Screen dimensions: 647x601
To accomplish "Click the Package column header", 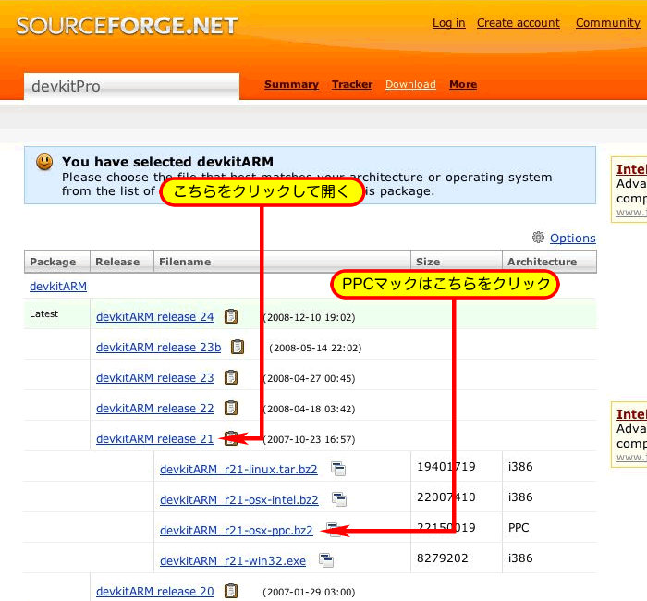I will coord(57,262).
